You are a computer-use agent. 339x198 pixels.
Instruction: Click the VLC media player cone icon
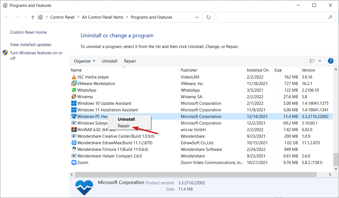pyautogui.click(x=74, y=77)
